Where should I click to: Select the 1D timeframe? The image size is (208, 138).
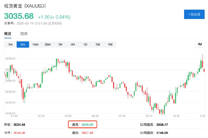(85, 45)
